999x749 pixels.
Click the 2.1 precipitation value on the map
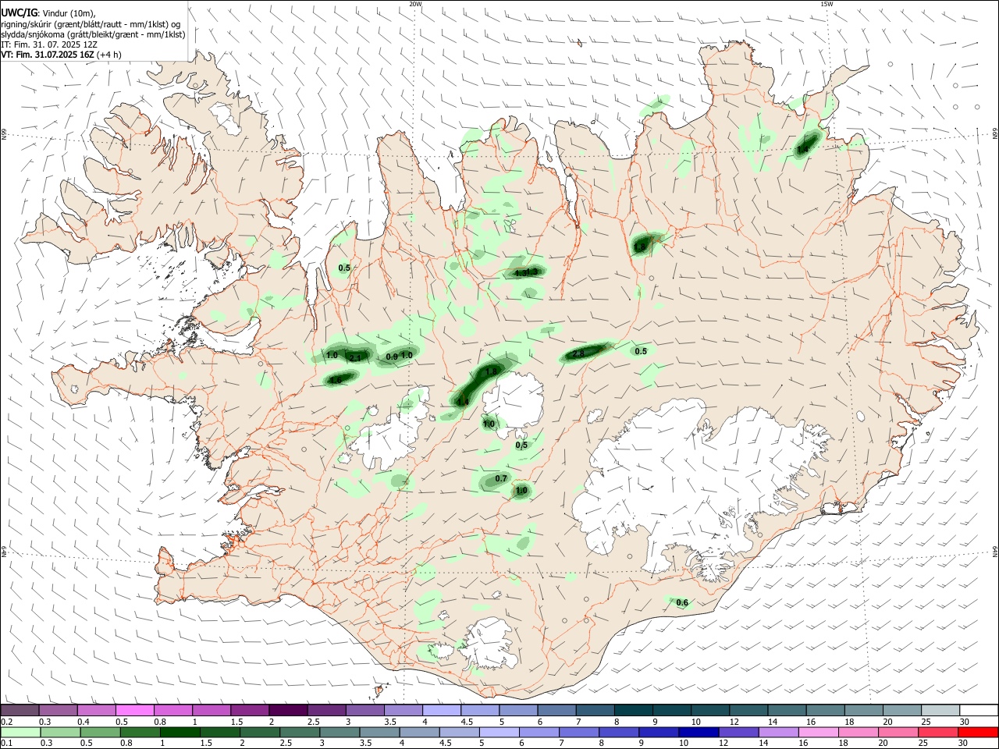(x=355, y=358)
